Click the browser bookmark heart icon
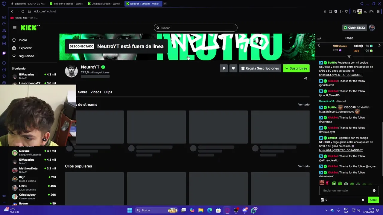The width and height of the screenshot is (383, 215). (x=346, y=11)
